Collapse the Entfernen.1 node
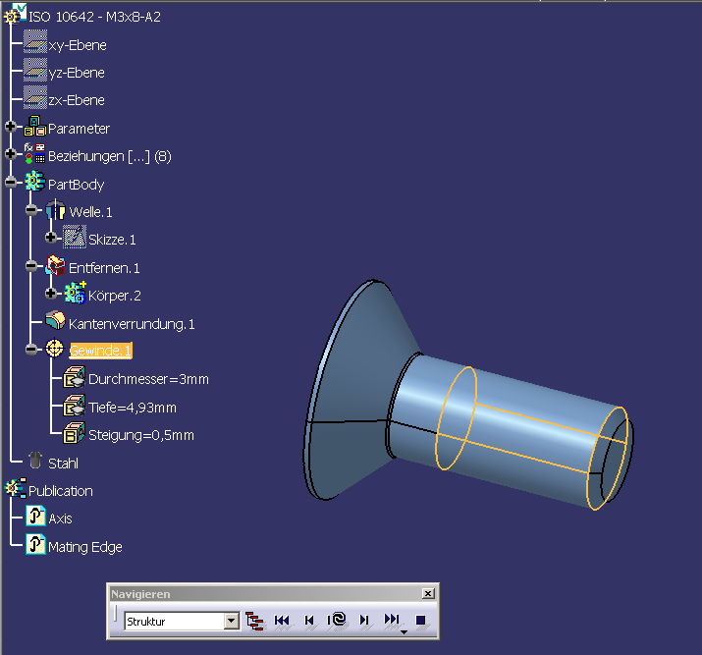 [x=31, y=266]
